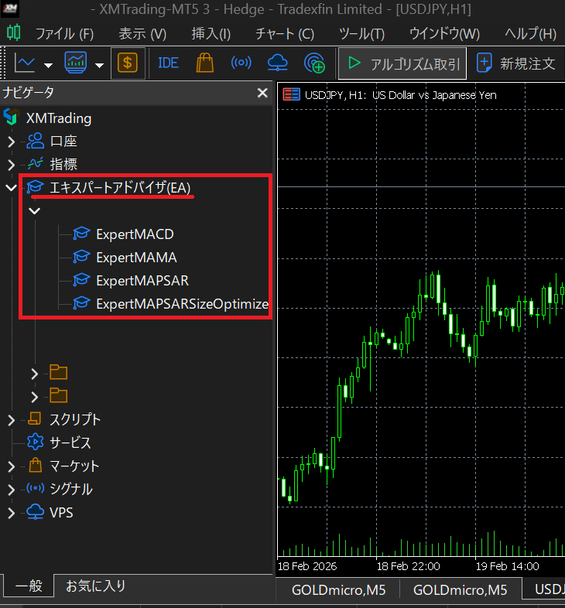This screenshot has height=608, width=565.
Task: Click the 新規注文 new order button
Action: tap(517, 63)
